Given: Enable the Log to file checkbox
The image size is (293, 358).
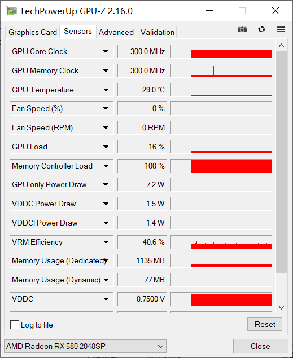Looking at the screenshot, I should (x=15, y=325).
